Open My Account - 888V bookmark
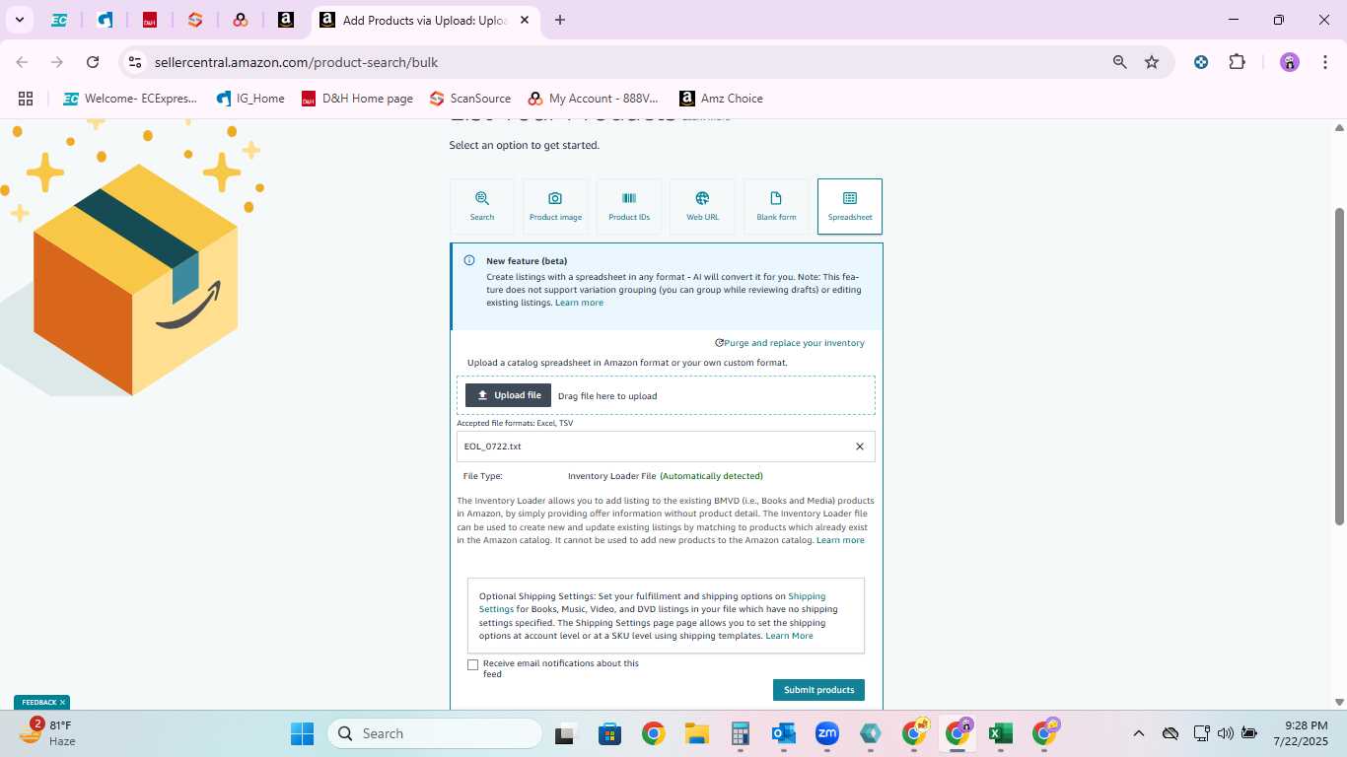 click(x=593, y=99)
